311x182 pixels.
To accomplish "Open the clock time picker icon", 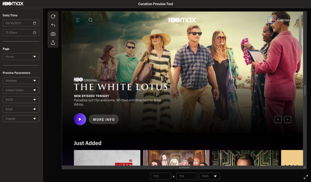I will (34, 32).
